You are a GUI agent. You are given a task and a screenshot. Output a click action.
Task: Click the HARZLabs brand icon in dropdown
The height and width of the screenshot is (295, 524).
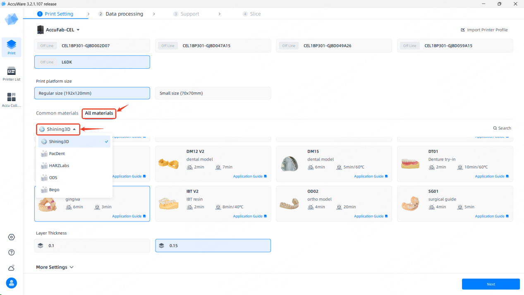coord(44,165)
